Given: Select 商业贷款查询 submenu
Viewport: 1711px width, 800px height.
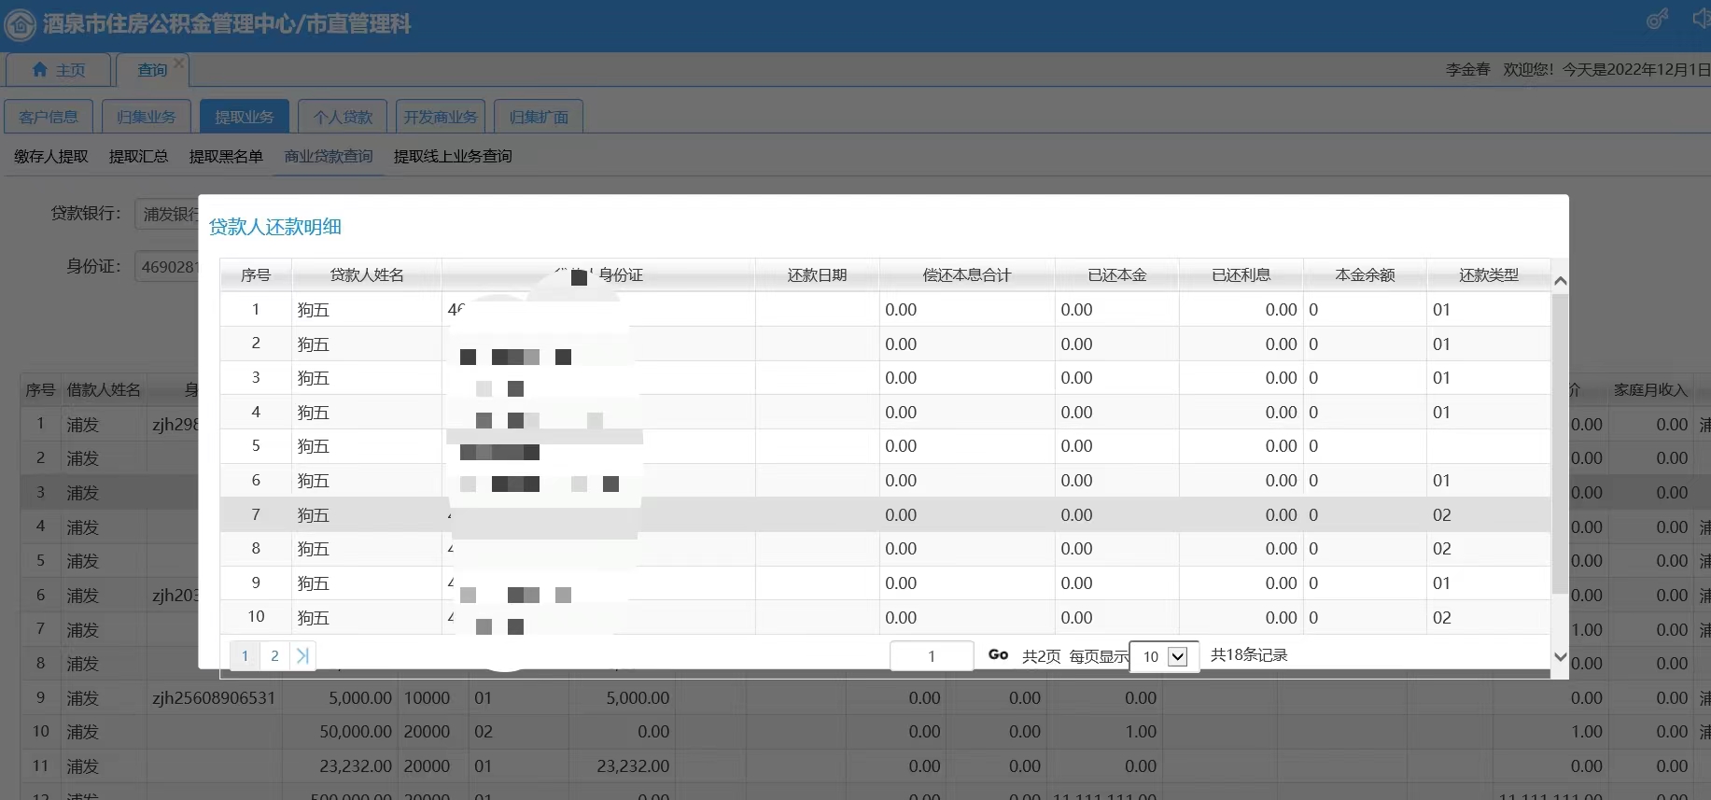Looking at the screenshot, I should coord(329,156).
